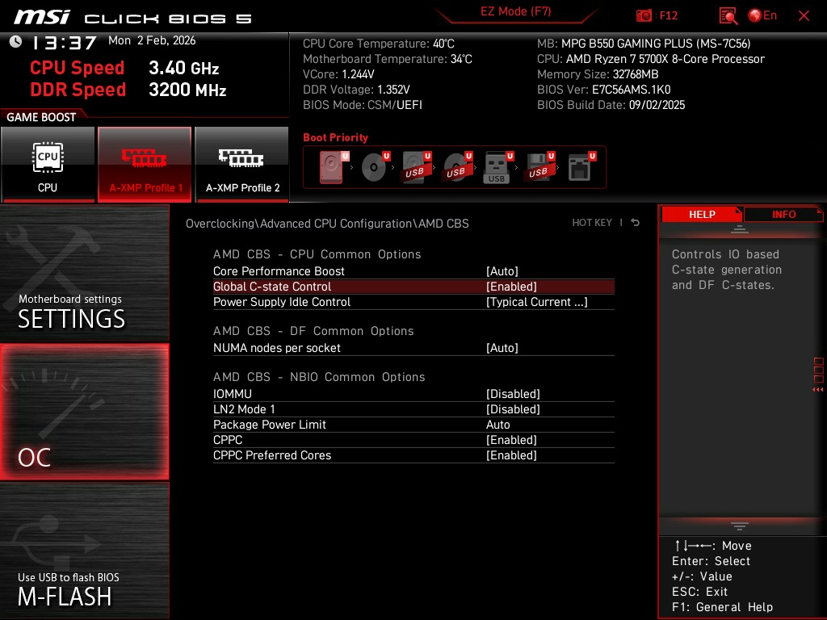Click the F12 screenshot camera icon

644,15
